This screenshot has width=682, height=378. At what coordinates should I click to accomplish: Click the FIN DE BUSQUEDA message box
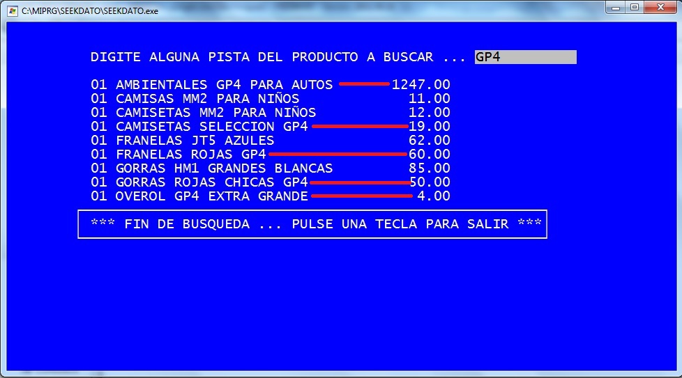pyautogui.click(x=312, y=224)
